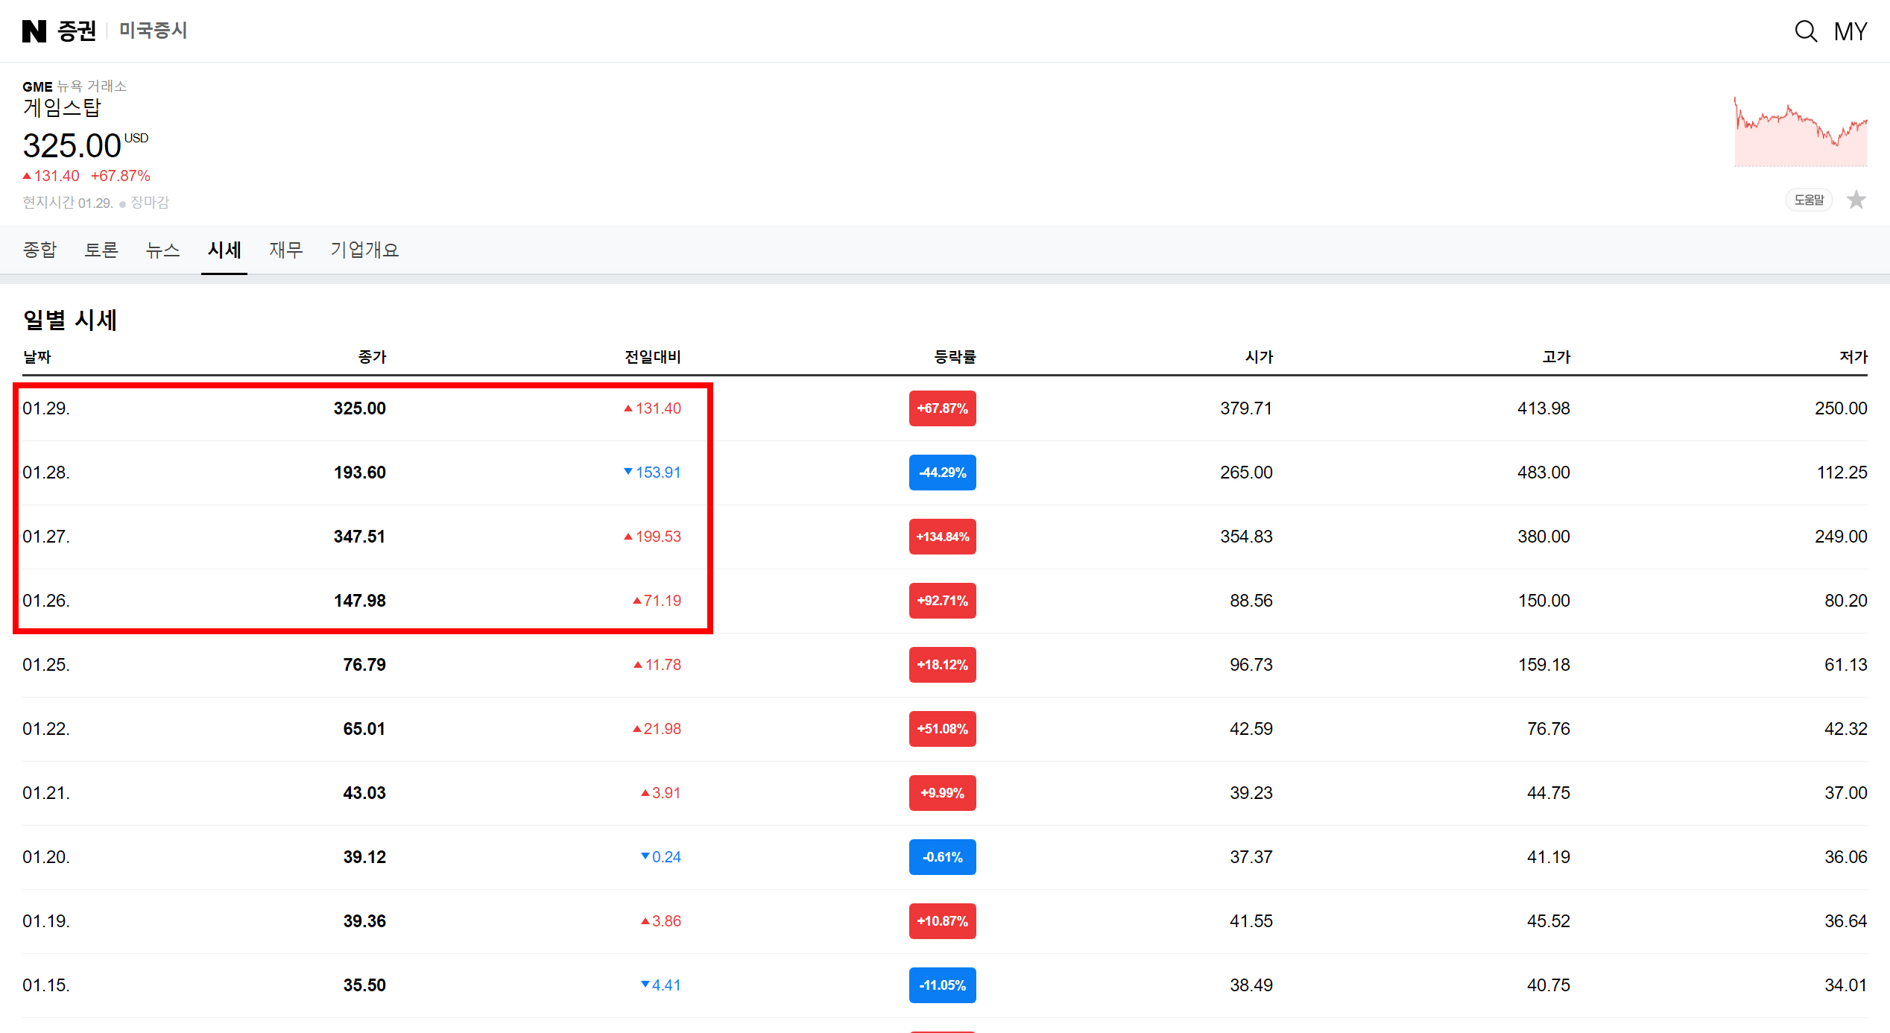Switch to the 뉴스 tab
Image resolution: width=1890 pixels, height=1033 pixels.
pos(163,250)
